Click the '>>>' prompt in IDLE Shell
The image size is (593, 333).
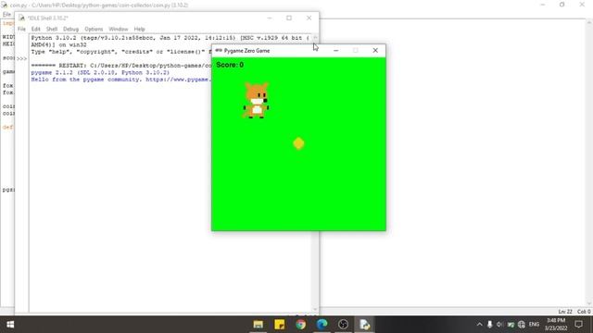(x=21, y=58)
